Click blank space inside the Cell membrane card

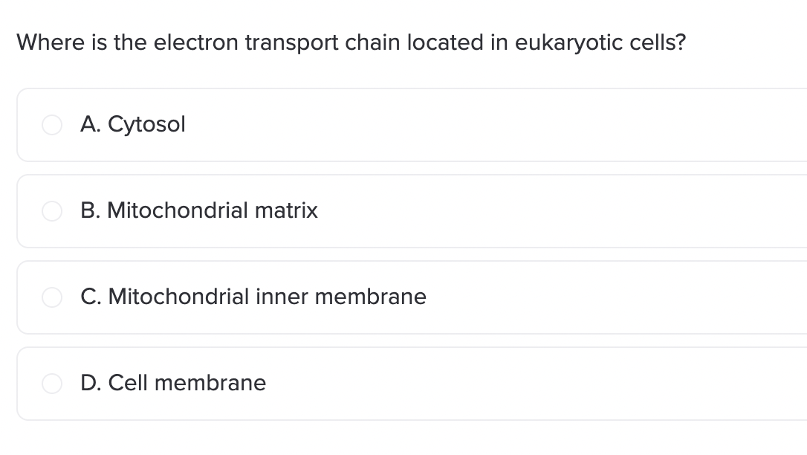[x=535, y=384]
